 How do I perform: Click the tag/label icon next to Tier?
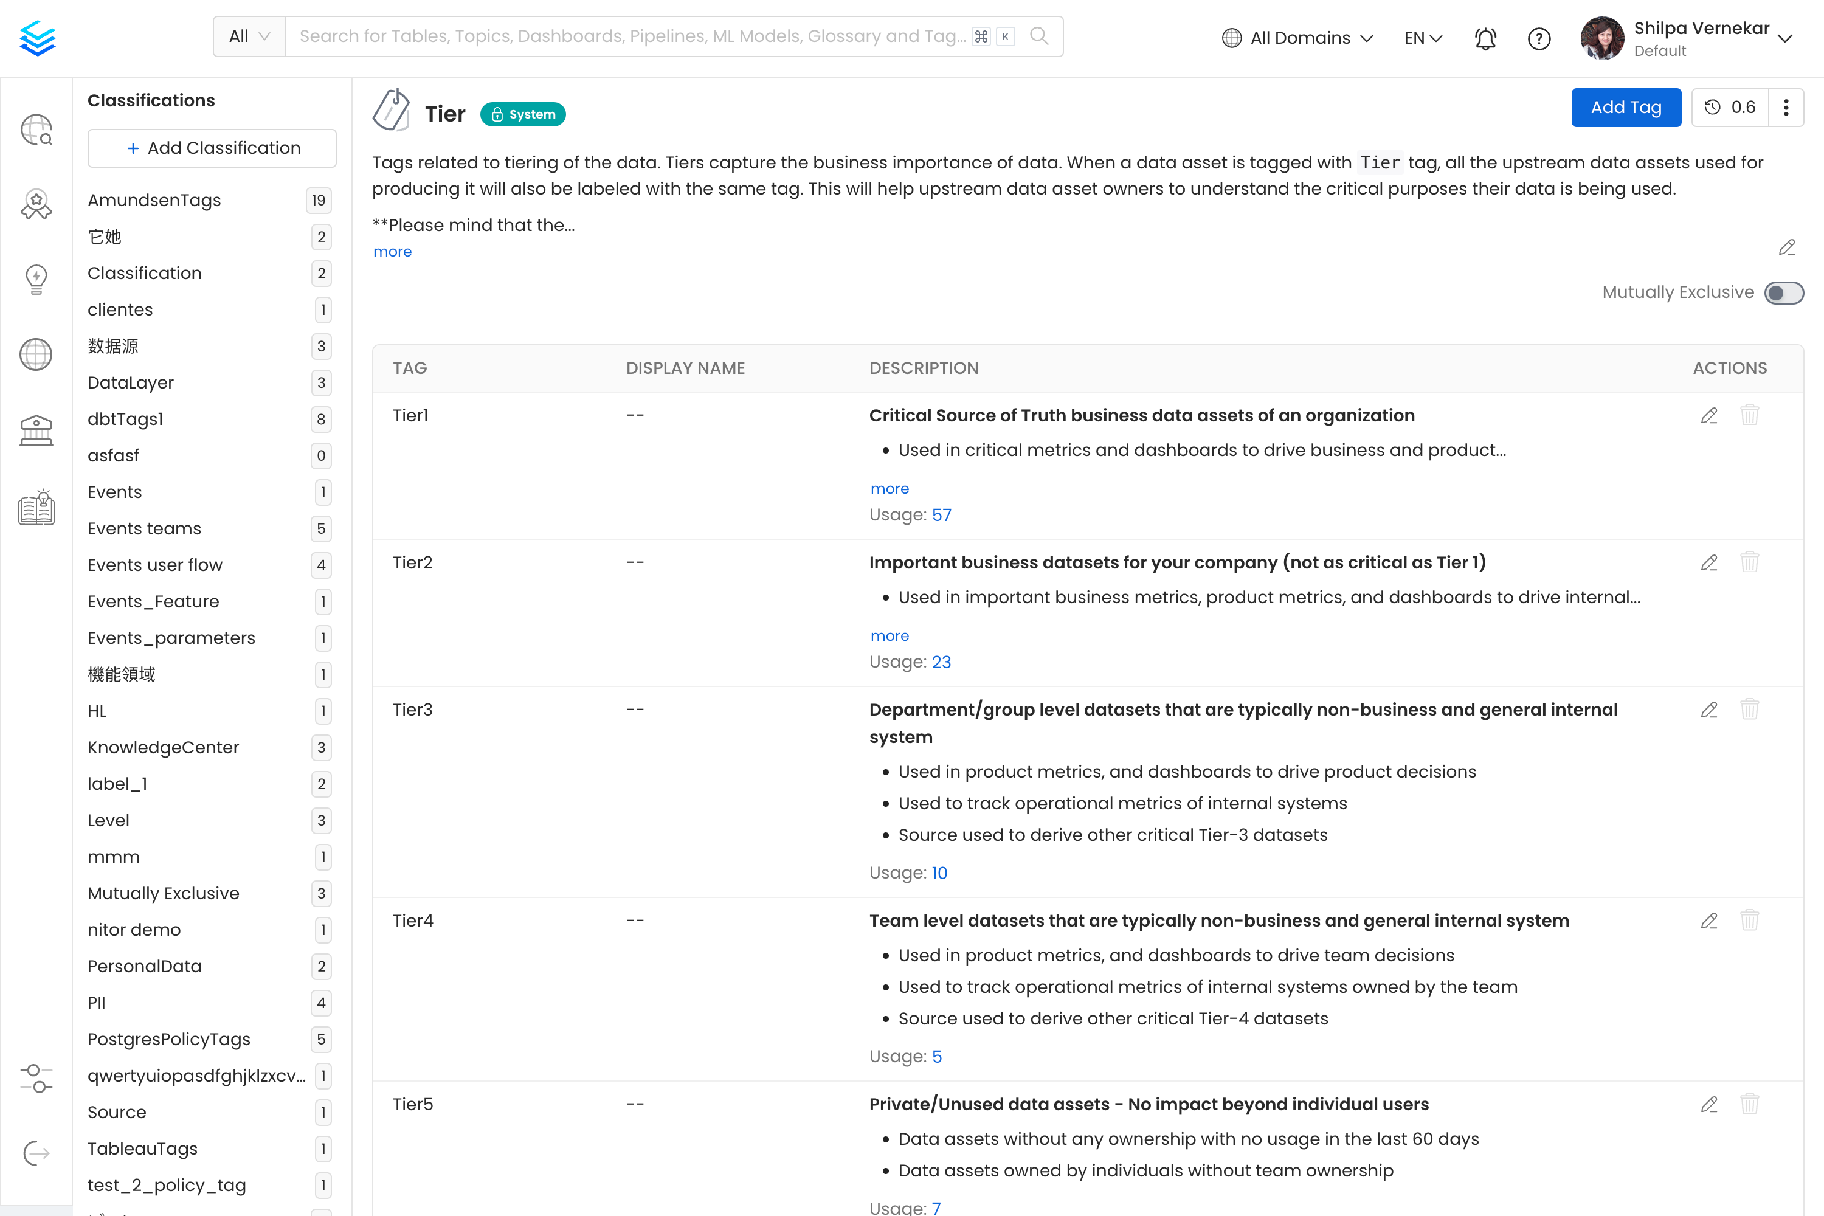tap(392, 112)
